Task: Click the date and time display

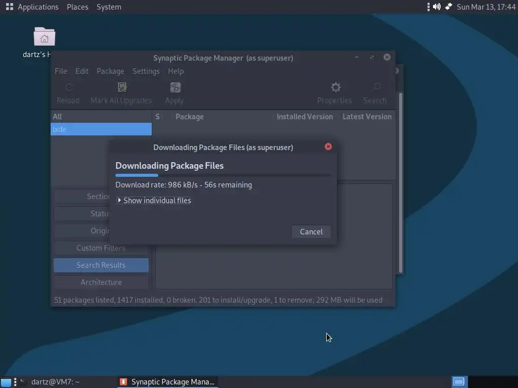Action: click(x=486, y=7)
